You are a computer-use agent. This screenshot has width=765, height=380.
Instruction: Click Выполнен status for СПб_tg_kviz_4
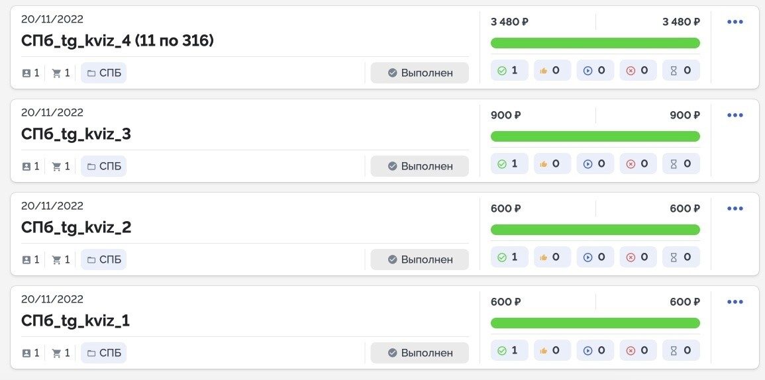(x=419, y=73)
